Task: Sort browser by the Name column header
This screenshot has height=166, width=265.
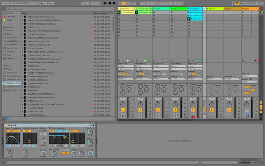Action: (x=57, y=13)
